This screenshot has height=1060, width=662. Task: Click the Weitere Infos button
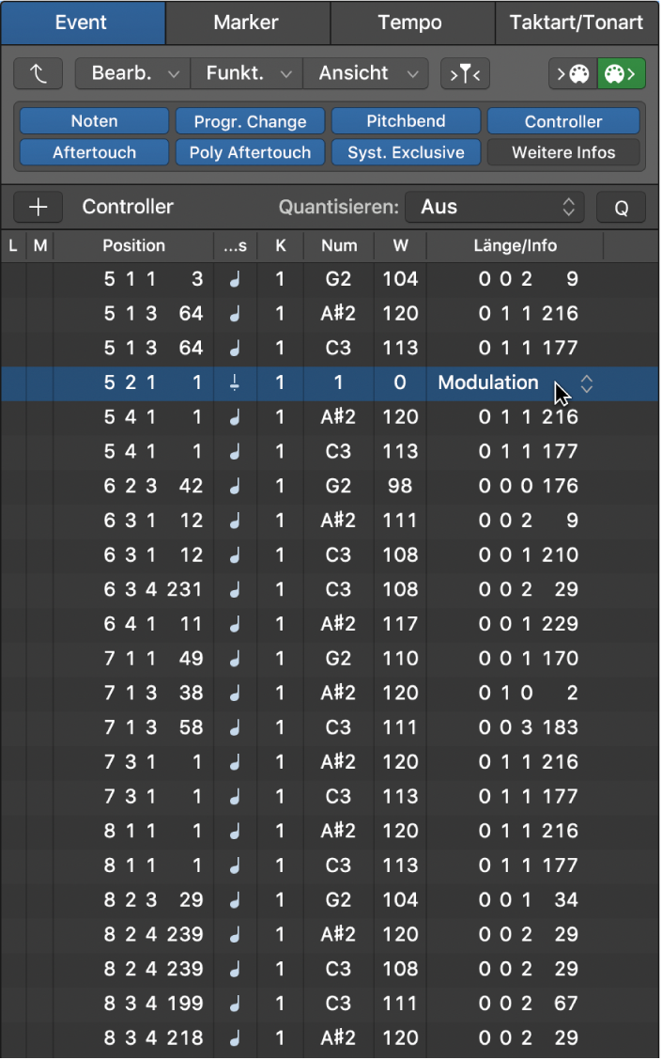(563, 152)
